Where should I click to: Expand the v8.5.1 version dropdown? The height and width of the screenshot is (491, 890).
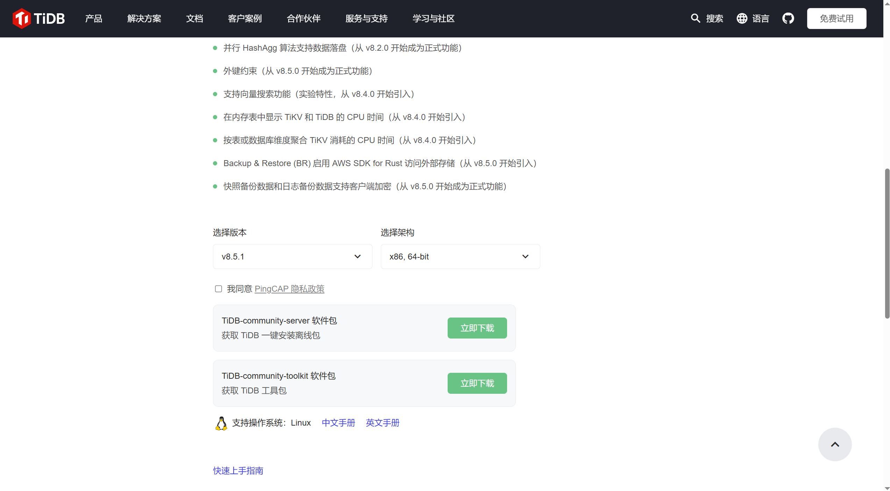point(292,256)
